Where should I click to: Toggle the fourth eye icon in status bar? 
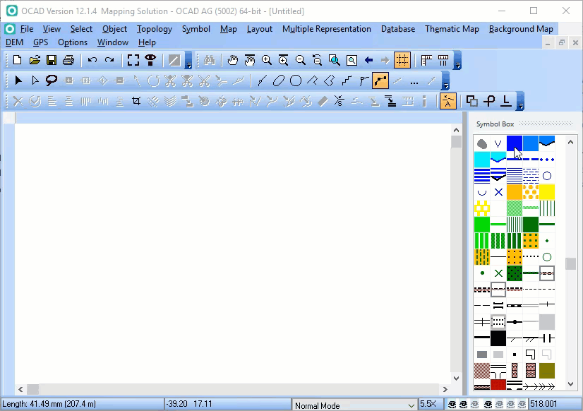[x=488, y=405]
